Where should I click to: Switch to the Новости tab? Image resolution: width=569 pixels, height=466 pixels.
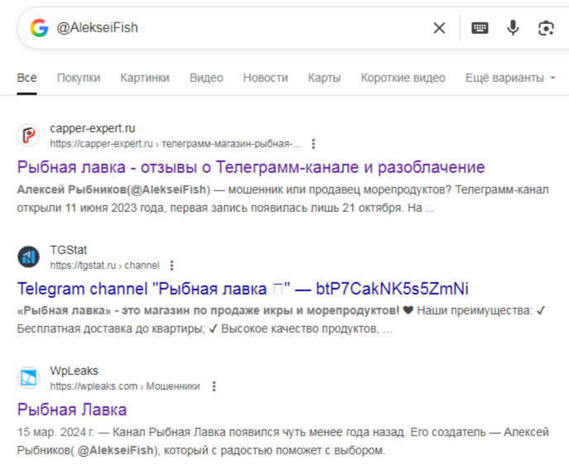coord(265,78)
